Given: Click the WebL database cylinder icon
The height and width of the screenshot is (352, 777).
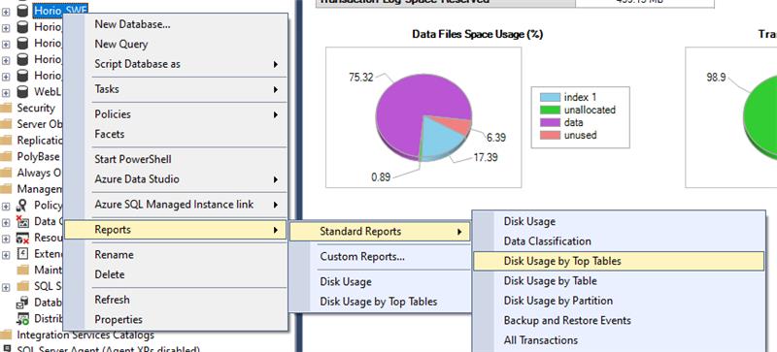Looking at the screenshot, I should coord(22,91).
